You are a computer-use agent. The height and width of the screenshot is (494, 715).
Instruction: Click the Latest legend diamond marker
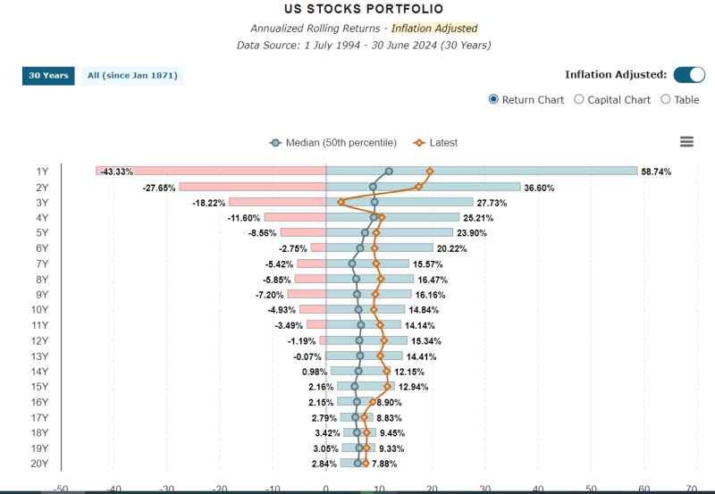tap(417, 143)
